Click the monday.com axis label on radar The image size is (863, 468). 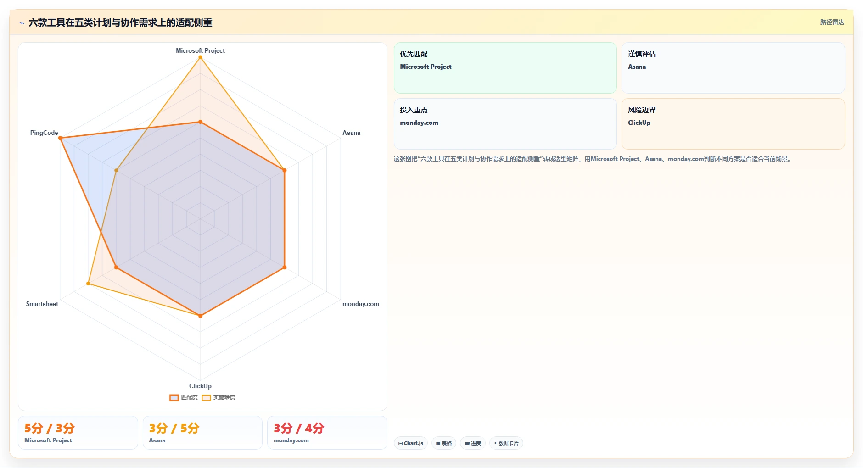click(x=360, y=304)
